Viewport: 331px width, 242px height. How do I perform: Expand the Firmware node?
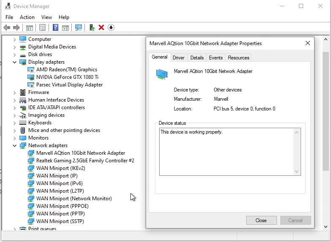click(14, 93)
